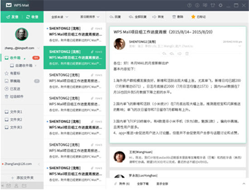249x190 pixels.
Task: Click the ZhangSan@126.com account
Action: tap(18, 164)
